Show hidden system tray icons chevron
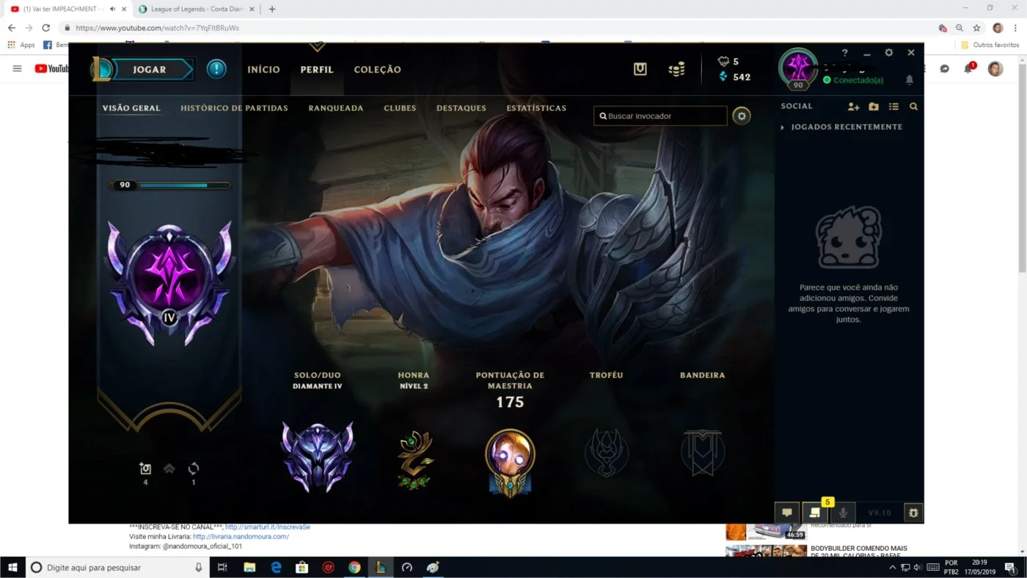This screenshot has width=1027, height=578. tap(892, 567)
